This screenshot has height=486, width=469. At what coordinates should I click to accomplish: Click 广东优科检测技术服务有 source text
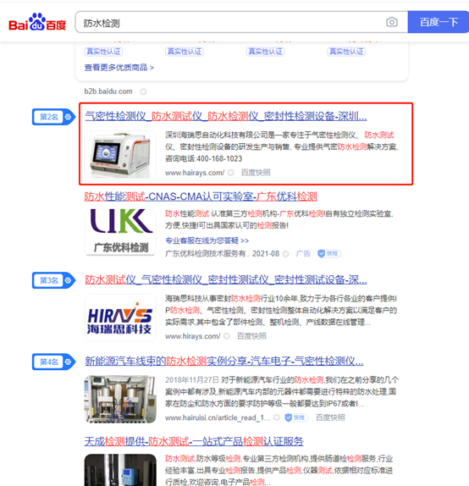click(207, 254)
